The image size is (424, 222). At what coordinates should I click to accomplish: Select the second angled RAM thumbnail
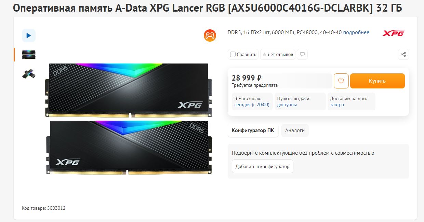[29, 74]
